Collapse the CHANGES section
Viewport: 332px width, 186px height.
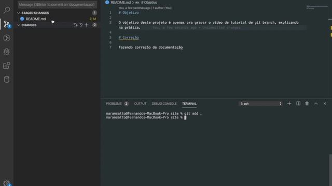tap(19, 25)
